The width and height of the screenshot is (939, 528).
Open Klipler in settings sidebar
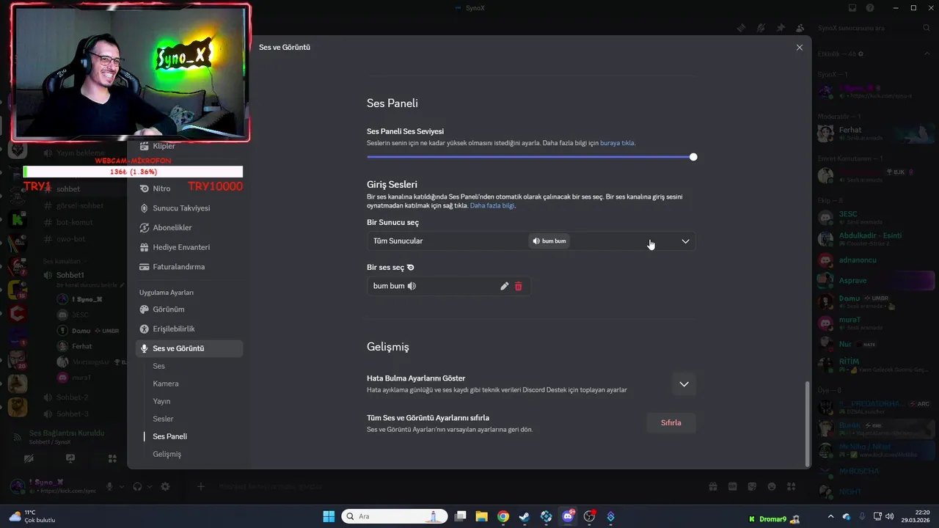click(189, 146)
